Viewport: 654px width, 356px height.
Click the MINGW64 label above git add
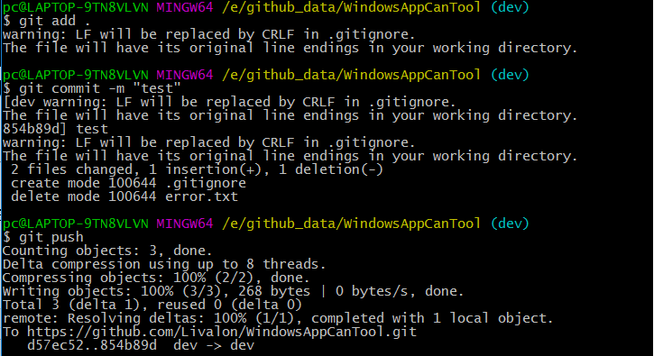point(185,7)
